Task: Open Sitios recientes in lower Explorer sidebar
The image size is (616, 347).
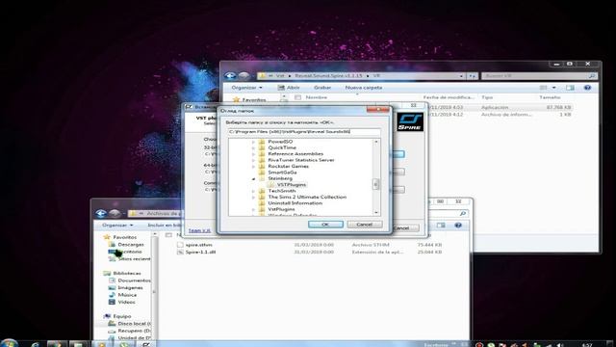Action: [x=134, y=259]
